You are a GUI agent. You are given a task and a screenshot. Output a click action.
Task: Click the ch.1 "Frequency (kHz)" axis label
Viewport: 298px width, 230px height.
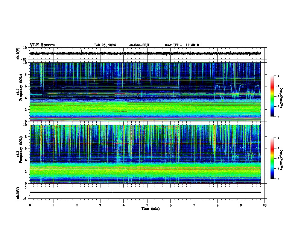click(x=21, y=87)
